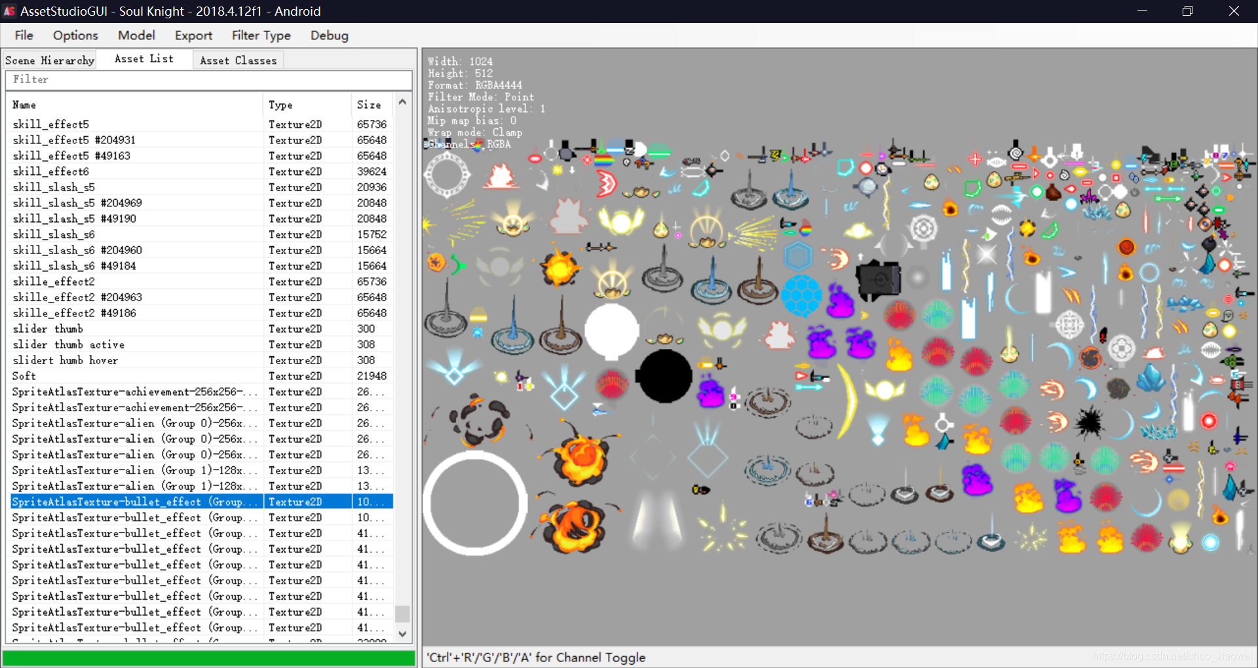
Task: Select the skill_slash_s6 asset with size 15752
Action: click(x=202, y=234)
